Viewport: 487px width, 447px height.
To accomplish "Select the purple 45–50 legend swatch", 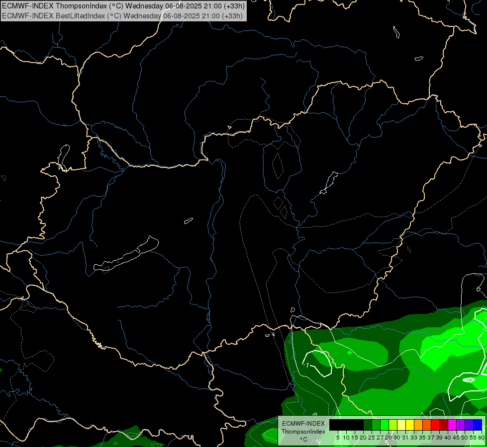I will (x=461, y=425).
